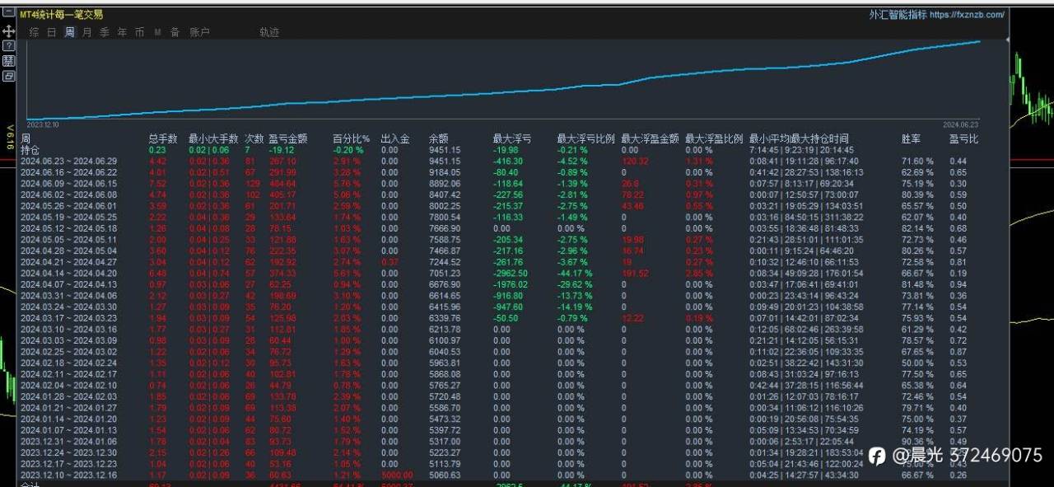The image size is (1054, 487).
Task: Select the 年 yearly tab
Action: (122, 32)
